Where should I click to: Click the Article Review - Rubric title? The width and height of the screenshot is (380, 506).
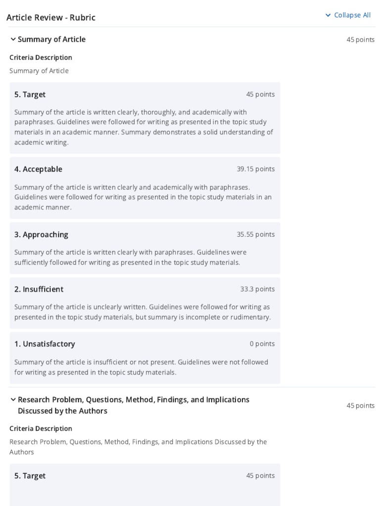click(x=51, y=18)
